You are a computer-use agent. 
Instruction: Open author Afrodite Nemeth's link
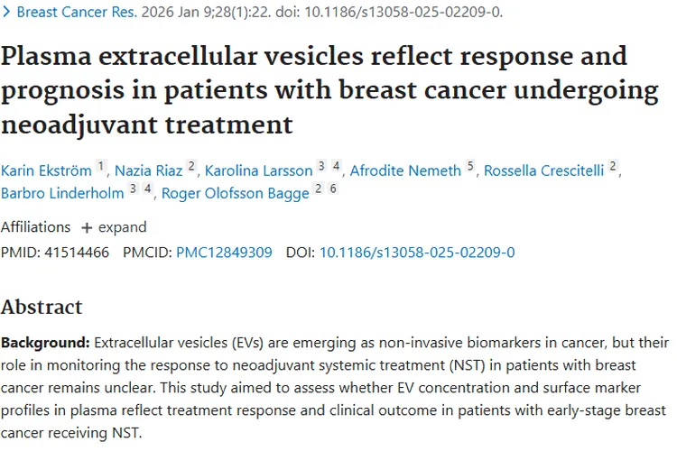[406, 171]
